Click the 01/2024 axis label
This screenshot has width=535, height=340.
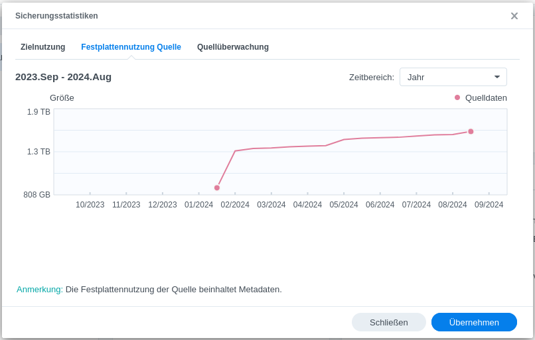[x=198, y=204]
